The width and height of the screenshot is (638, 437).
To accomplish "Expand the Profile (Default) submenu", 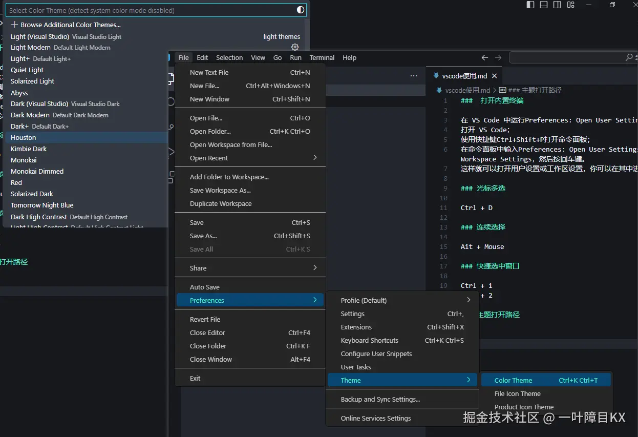I will [365, 300].
